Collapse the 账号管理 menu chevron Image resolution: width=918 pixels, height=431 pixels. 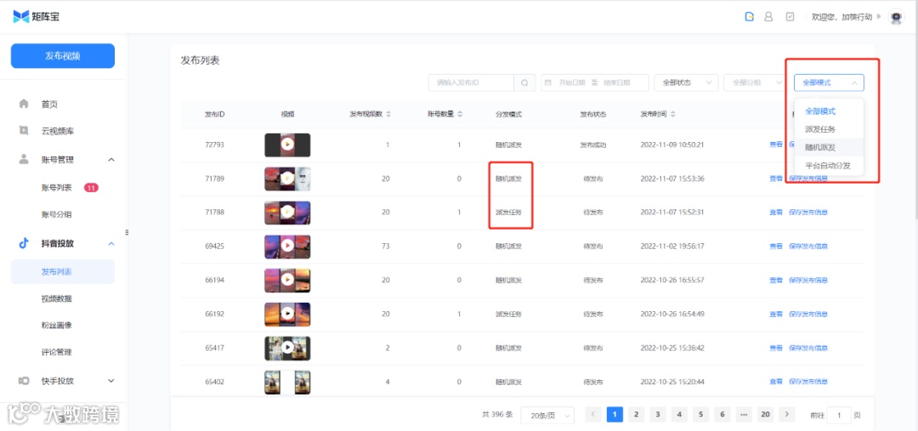click(111, 160)
